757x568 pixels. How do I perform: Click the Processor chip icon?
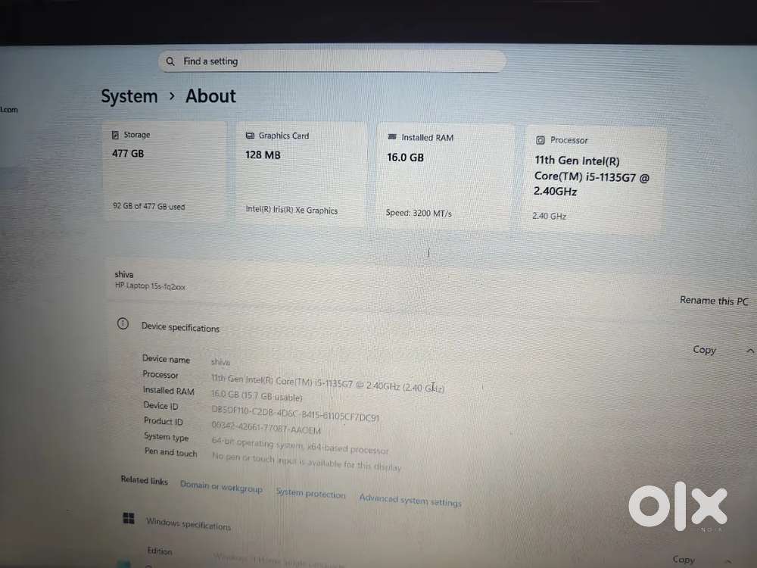click(x=541, y=140)
